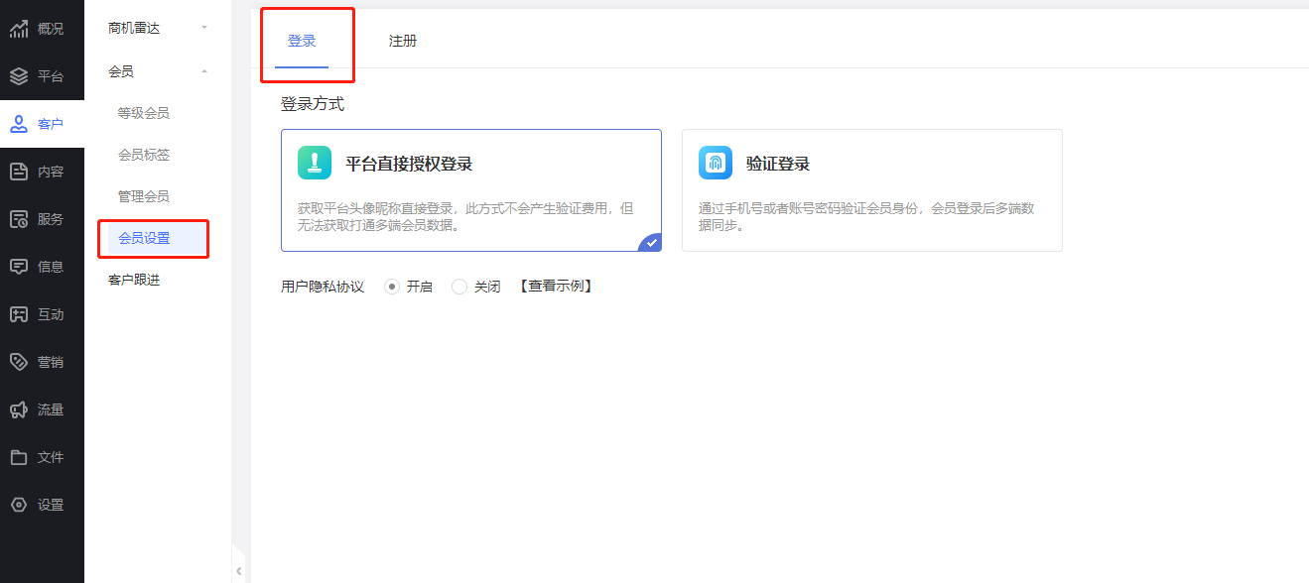Click the 流量 label in the main navigation
Image resolution: width=1309 pixels, height=583 pixels.
pyautogui.click(x=51, y=409)
